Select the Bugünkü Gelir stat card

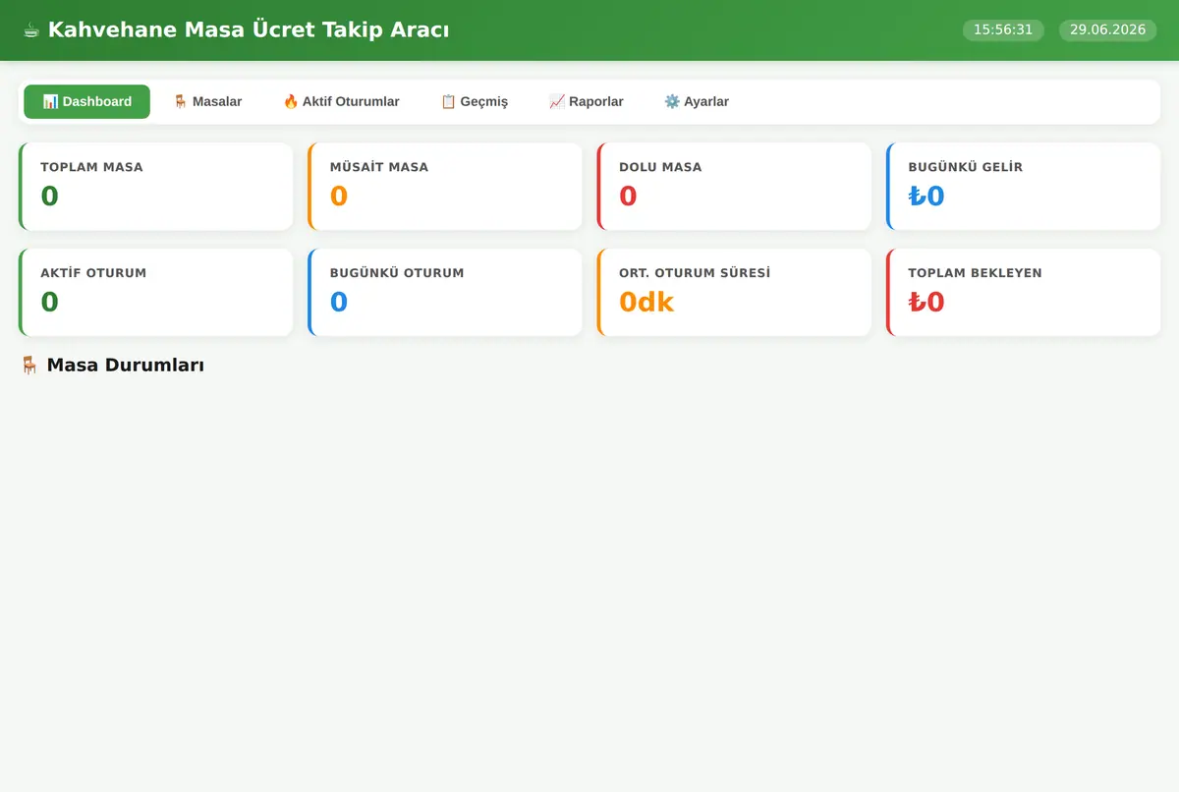[1024, 187]
